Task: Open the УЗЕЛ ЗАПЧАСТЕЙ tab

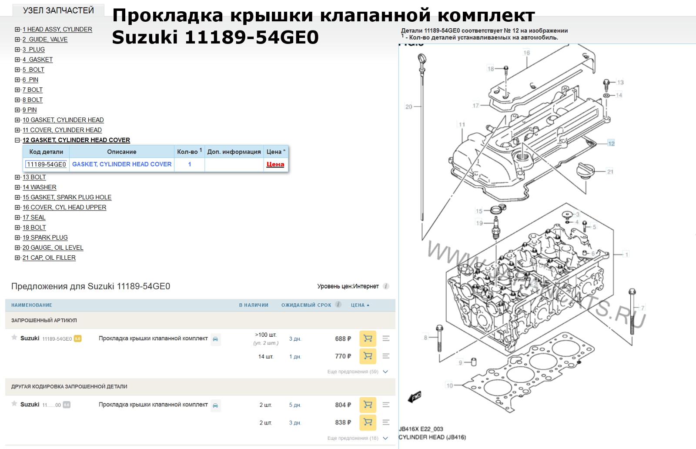Action: pos(58,10)
